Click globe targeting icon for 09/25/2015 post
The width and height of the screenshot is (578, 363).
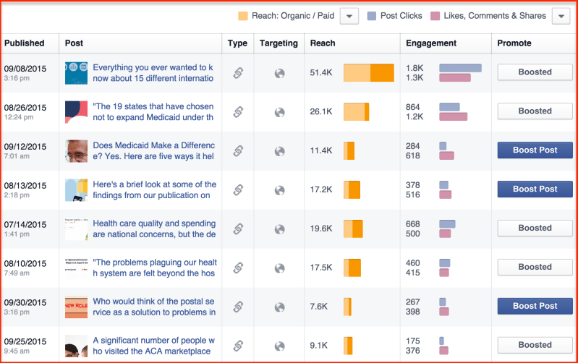(x=279, y=346)
